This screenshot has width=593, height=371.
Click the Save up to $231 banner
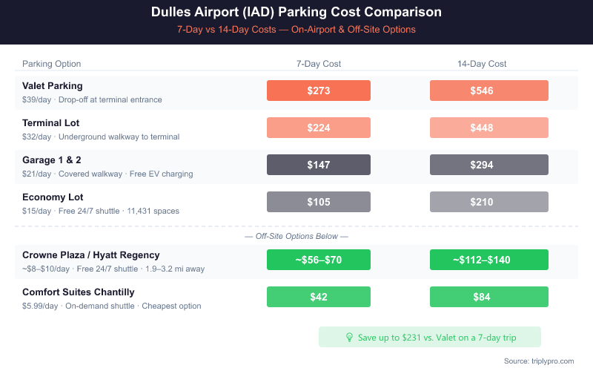coord(430,337)
